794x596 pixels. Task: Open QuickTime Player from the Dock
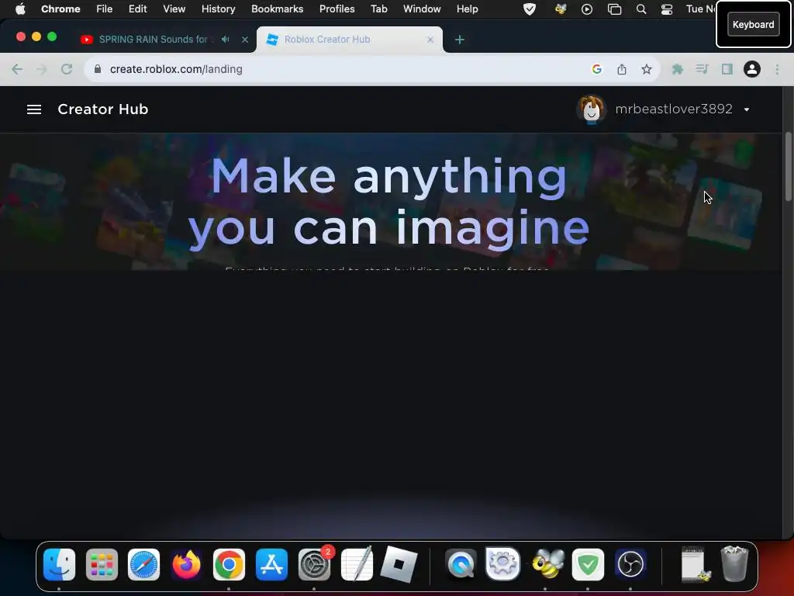[461, 565]
